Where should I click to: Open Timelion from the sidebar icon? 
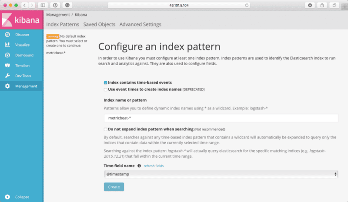click(7, 66)
